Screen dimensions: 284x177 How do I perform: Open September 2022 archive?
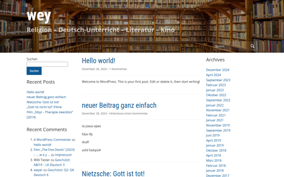tap(218, 100)
